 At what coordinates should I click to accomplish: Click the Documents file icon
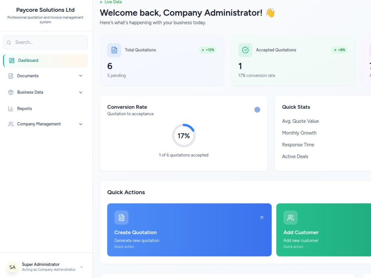click(x=11, y=76)
